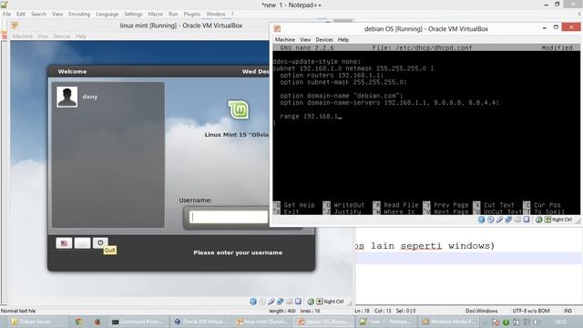This screenshot has width=583, height=328.
Task: Click US flag language button on Mint login
Action: (x=64, y=243)
